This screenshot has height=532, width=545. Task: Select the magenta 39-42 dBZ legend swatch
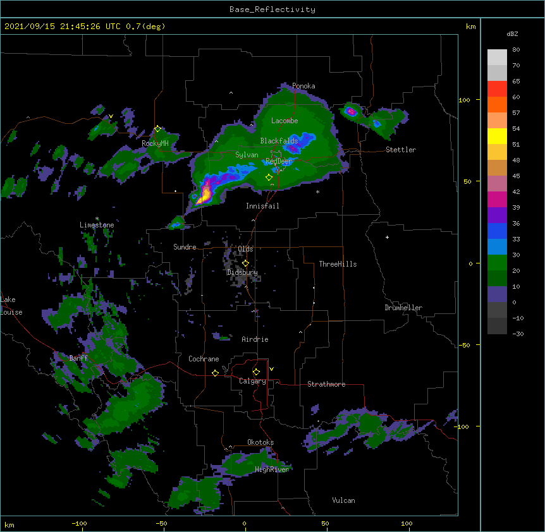[497, 199]
